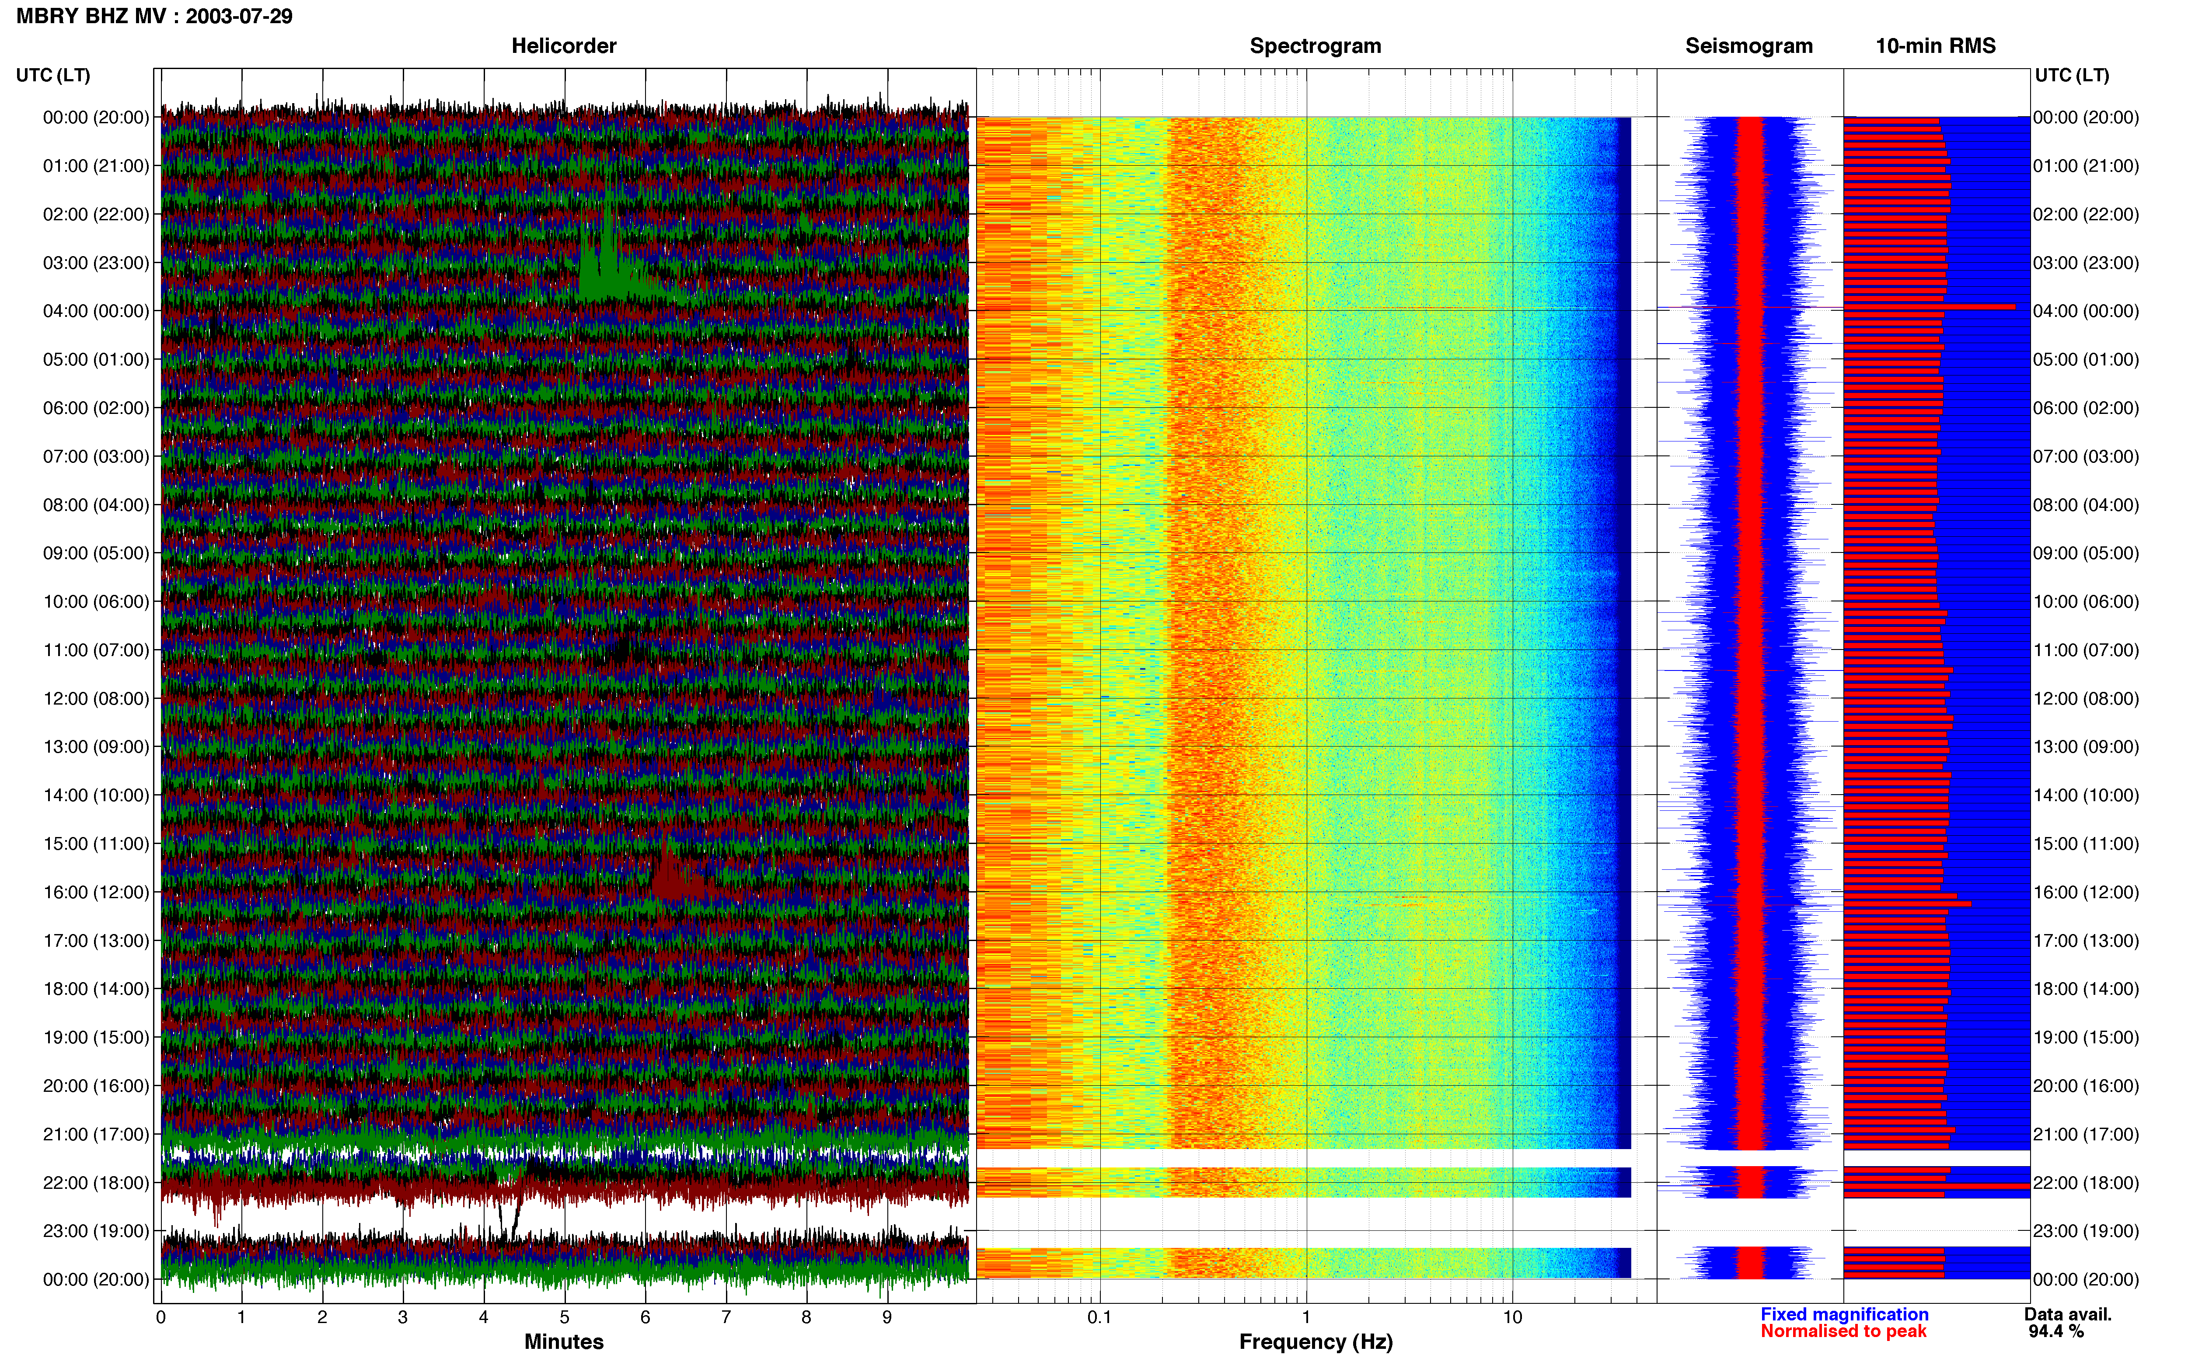Click the right '07:00 (03:00)' time label
This screenshot has height=1372, width=2195.
2086,455
